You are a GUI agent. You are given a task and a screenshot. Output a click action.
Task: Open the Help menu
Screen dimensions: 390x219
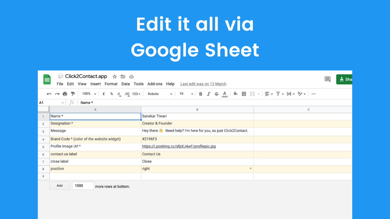coord(170,84)
